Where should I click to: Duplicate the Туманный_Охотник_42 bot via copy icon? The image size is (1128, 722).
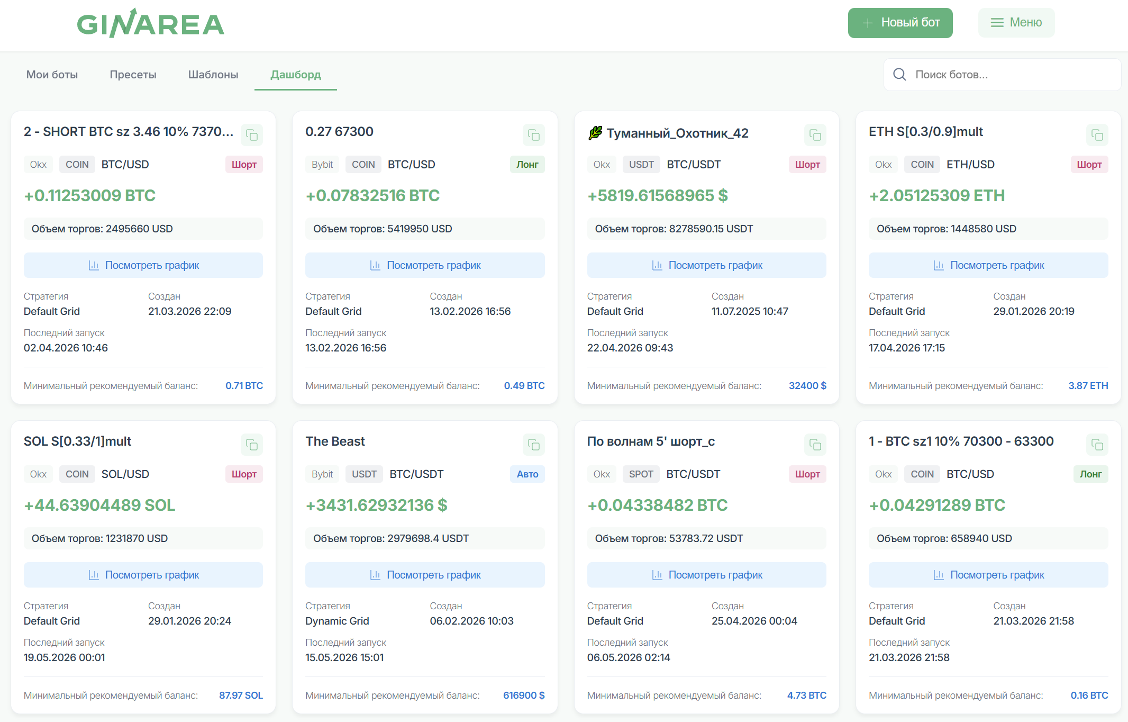[815, 135]
